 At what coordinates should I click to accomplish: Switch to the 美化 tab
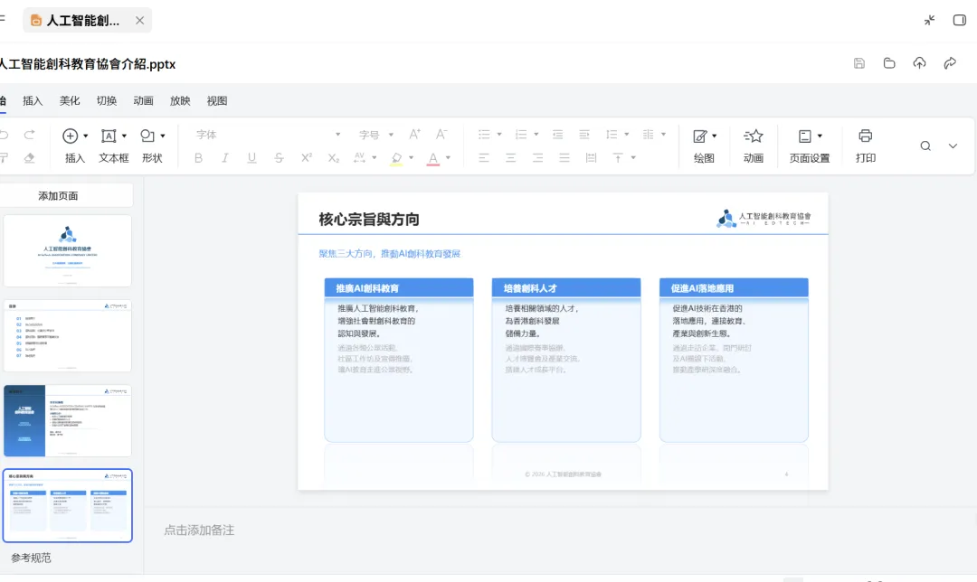(70, 101)
